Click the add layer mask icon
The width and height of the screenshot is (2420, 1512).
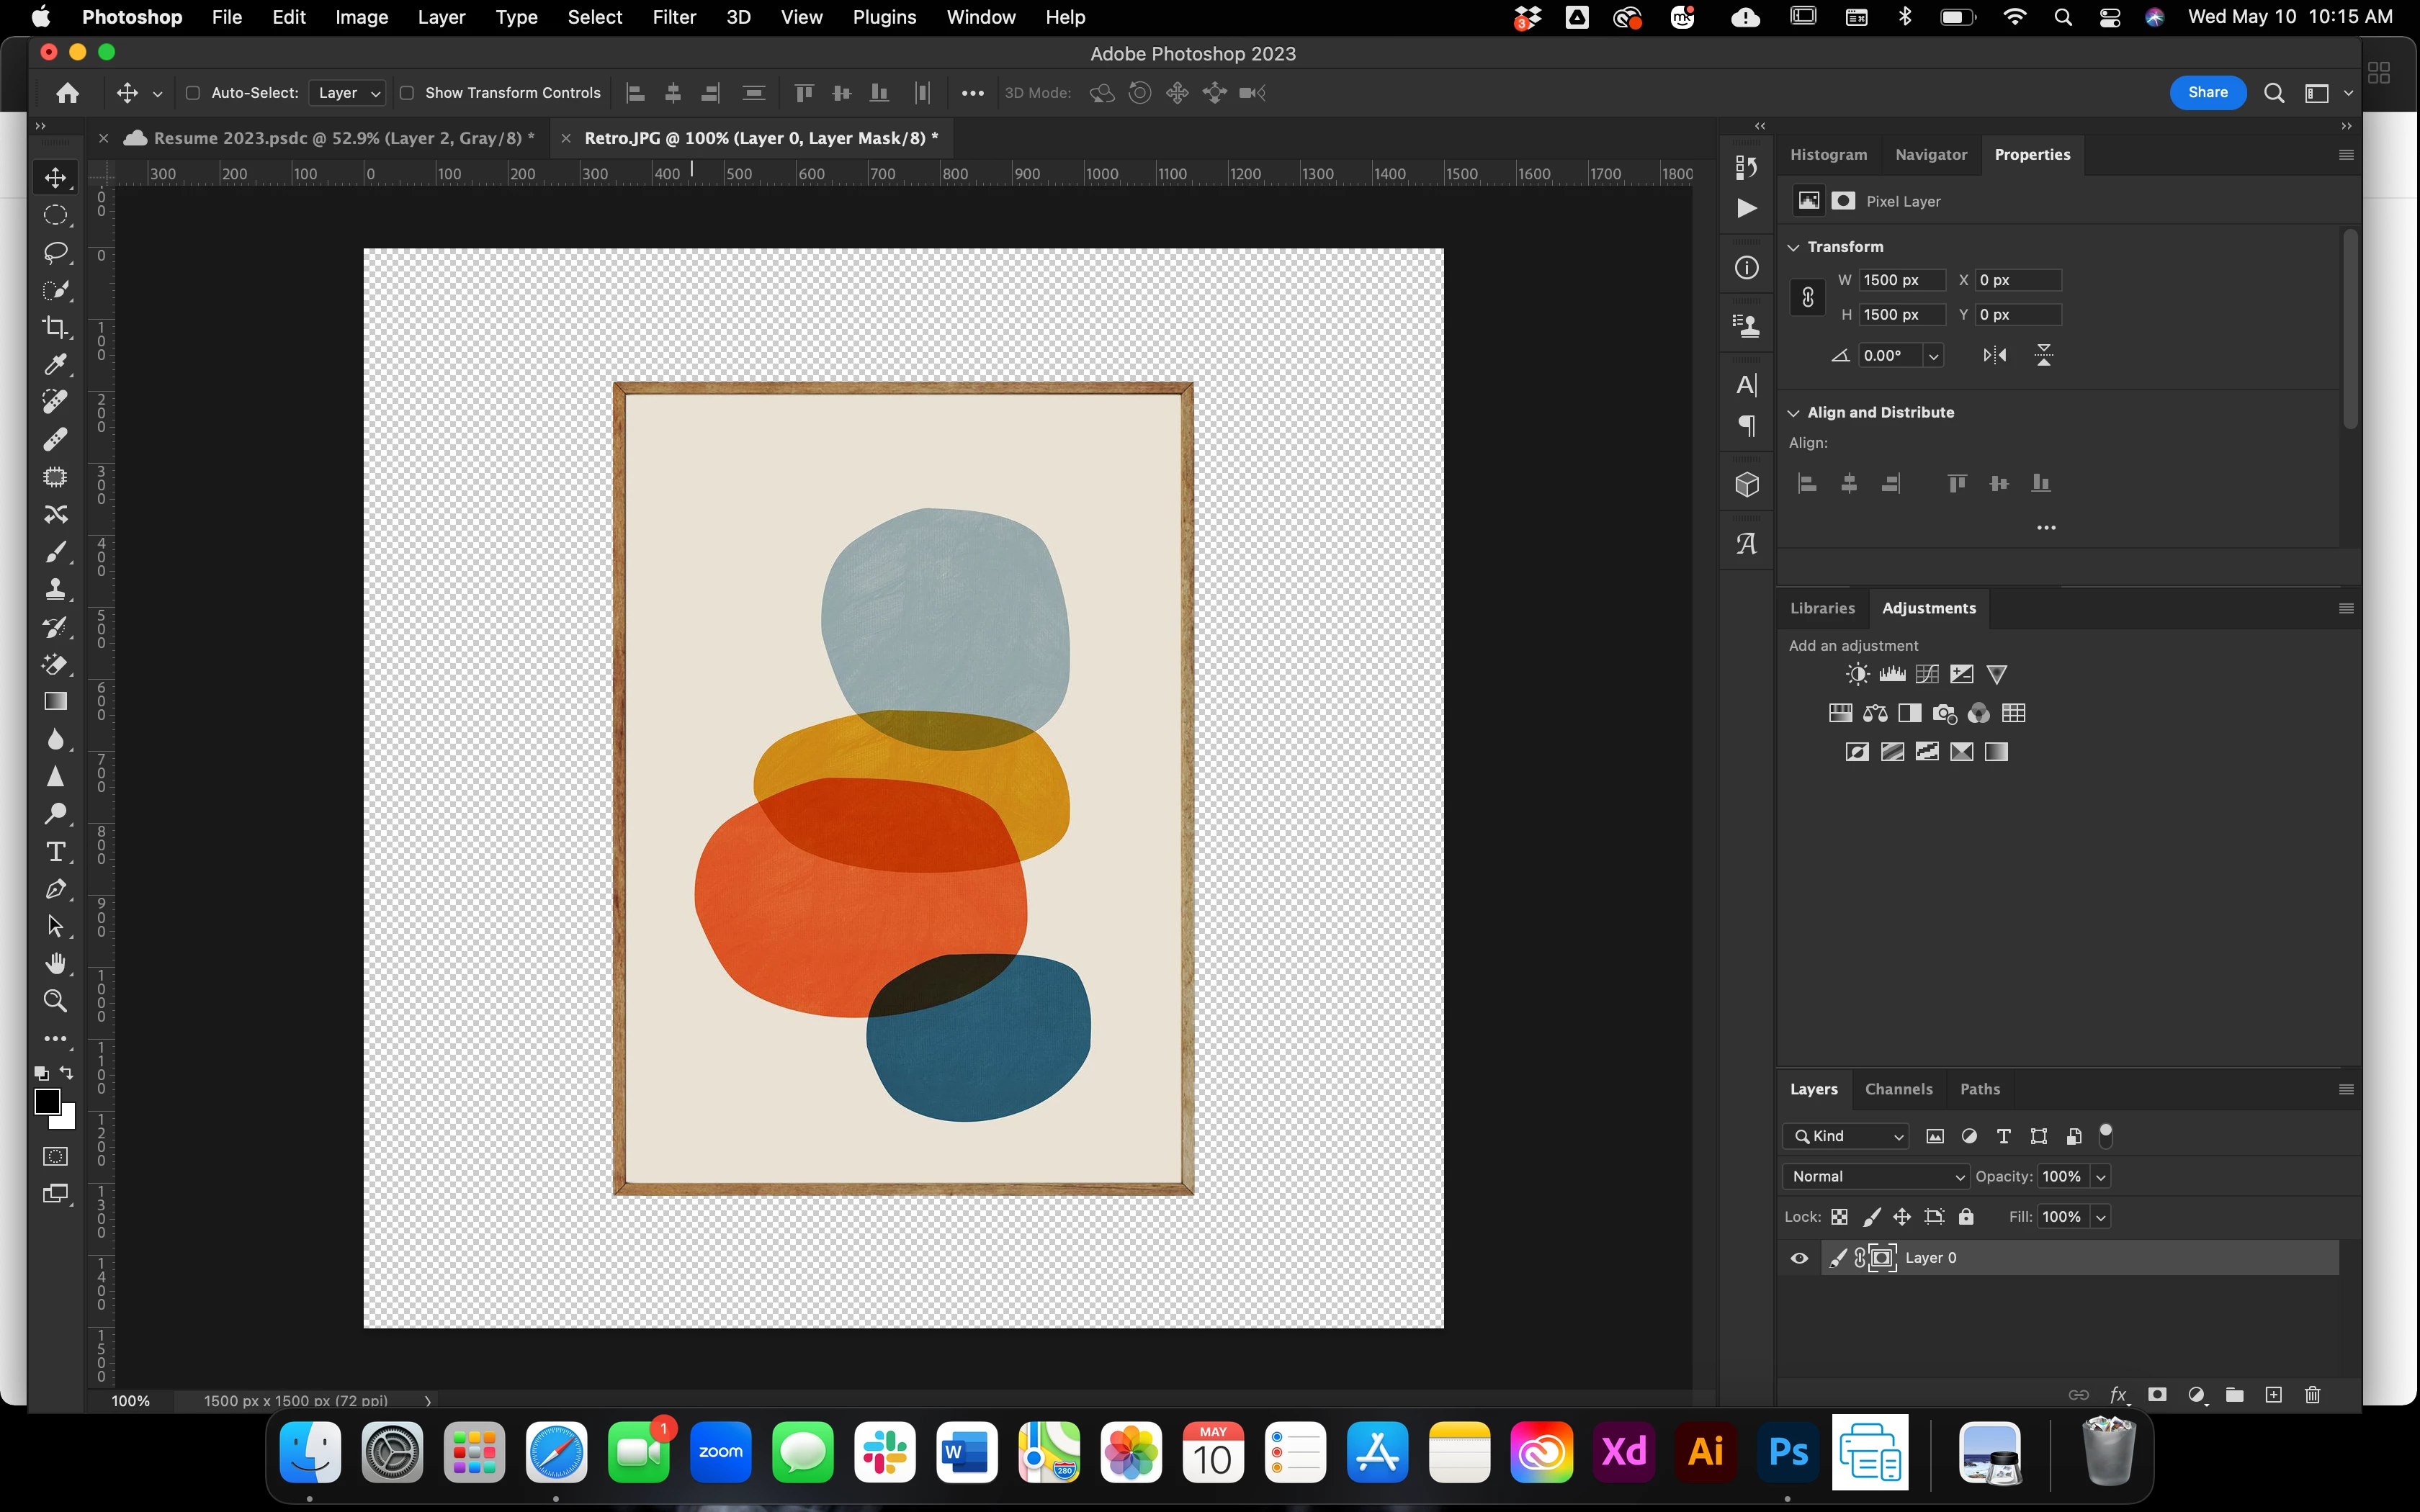(x=2157, y=1395)
